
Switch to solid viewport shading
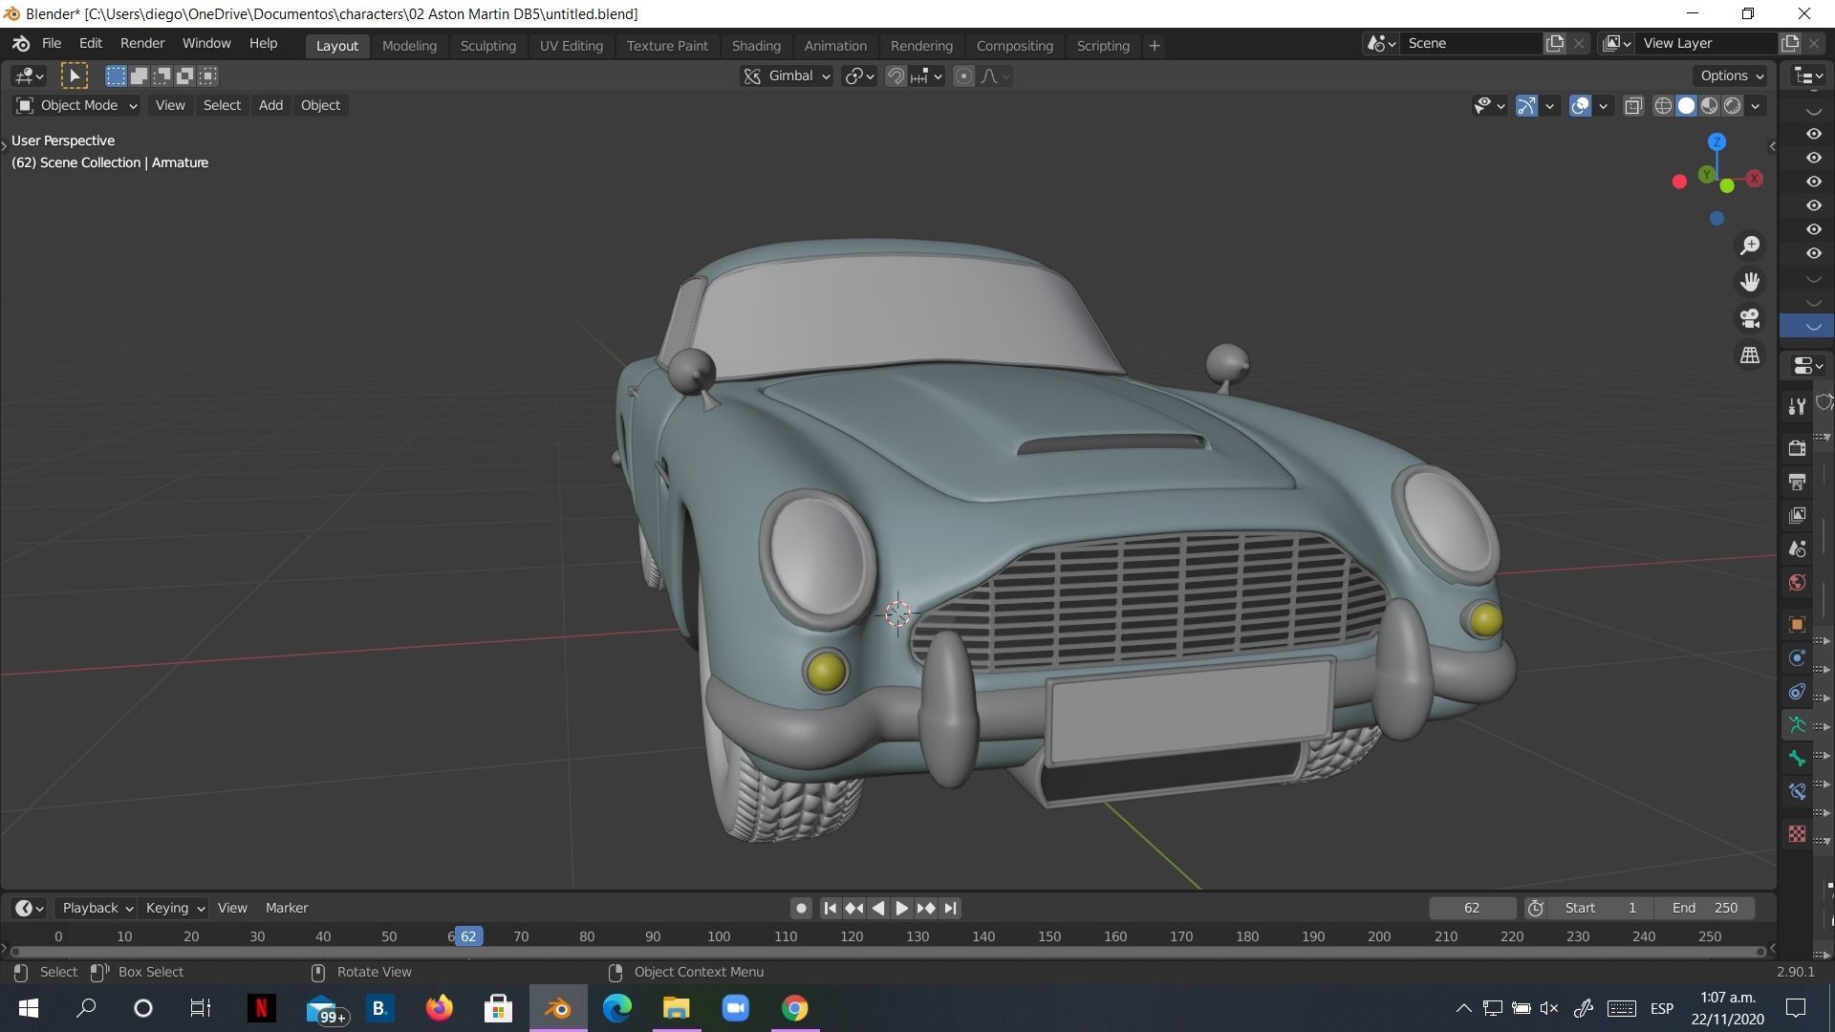pyautogui.click(x=1686, y=106)
